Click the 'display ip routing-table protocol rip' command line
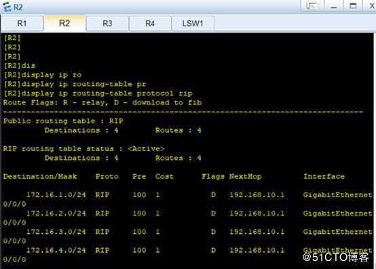This screenshot has width=376, height=269. [x=98, y=94]
